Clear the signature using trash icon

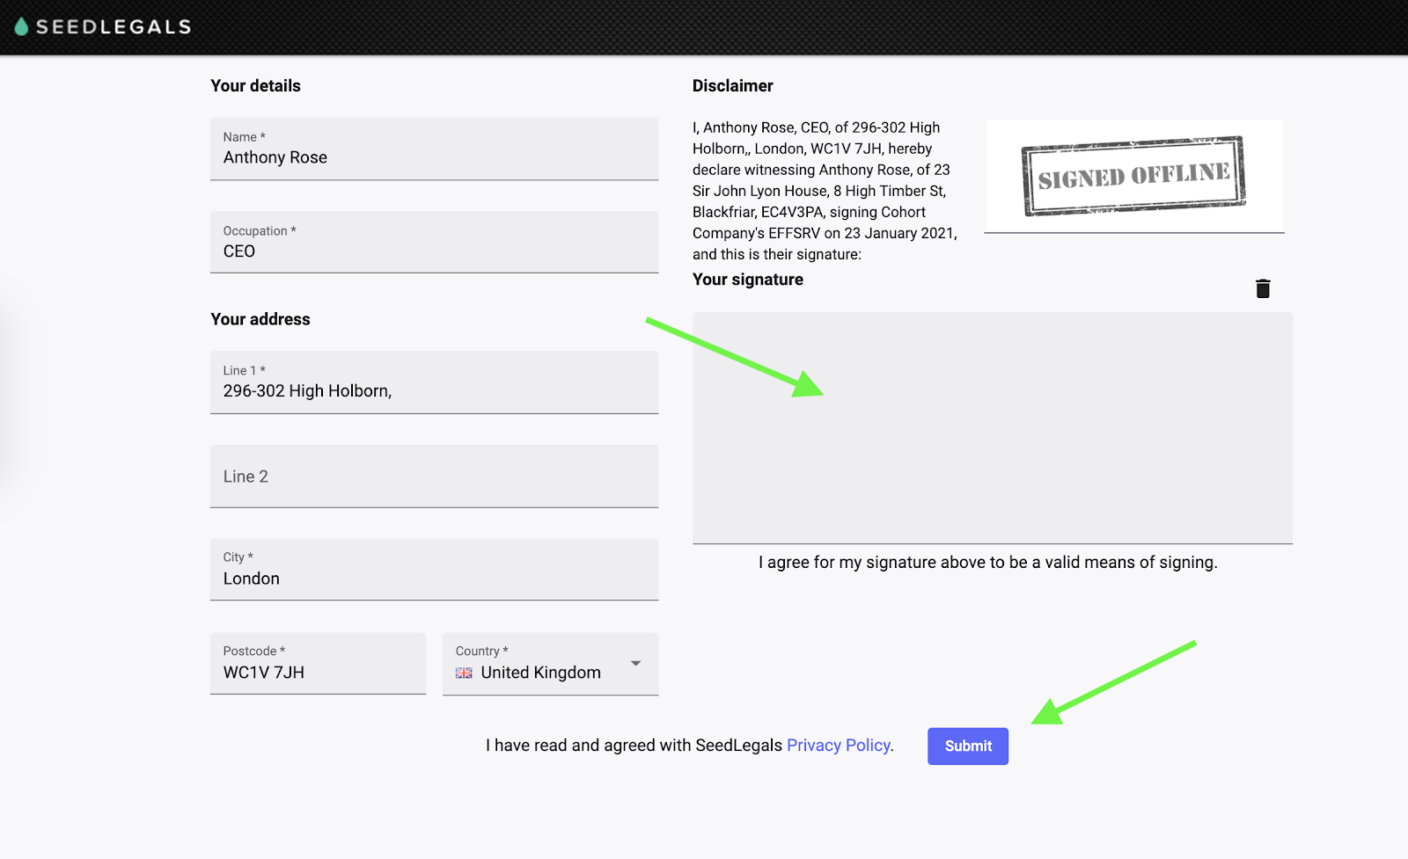point(1263,288)
